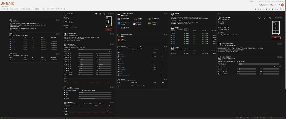
Task: Open the Shares tab in the navigation bar
Action: [17, 9]
